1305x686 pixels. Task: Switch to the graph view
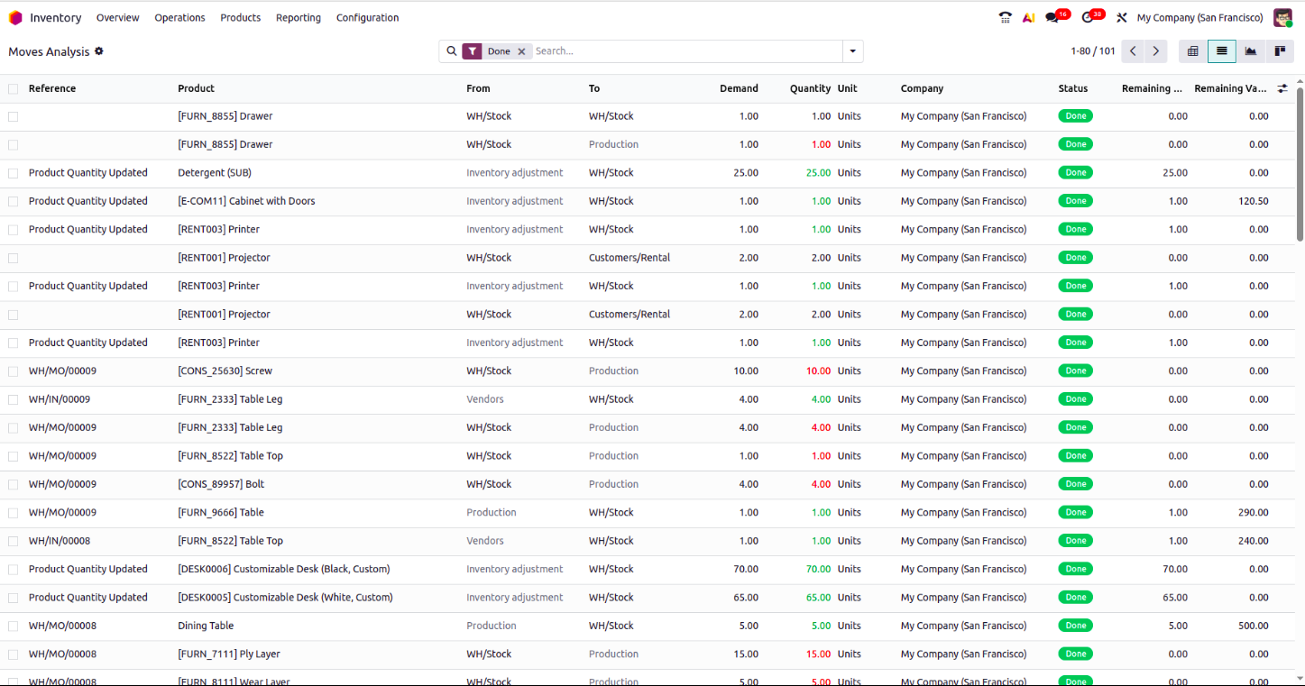coord(1250,51)
